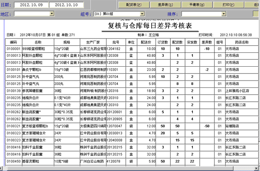The width and height of the screenshot is (260, 171).
Task: Select the 鼻炎宁颗粒b name cell
Action: click(x=38, y=70)
